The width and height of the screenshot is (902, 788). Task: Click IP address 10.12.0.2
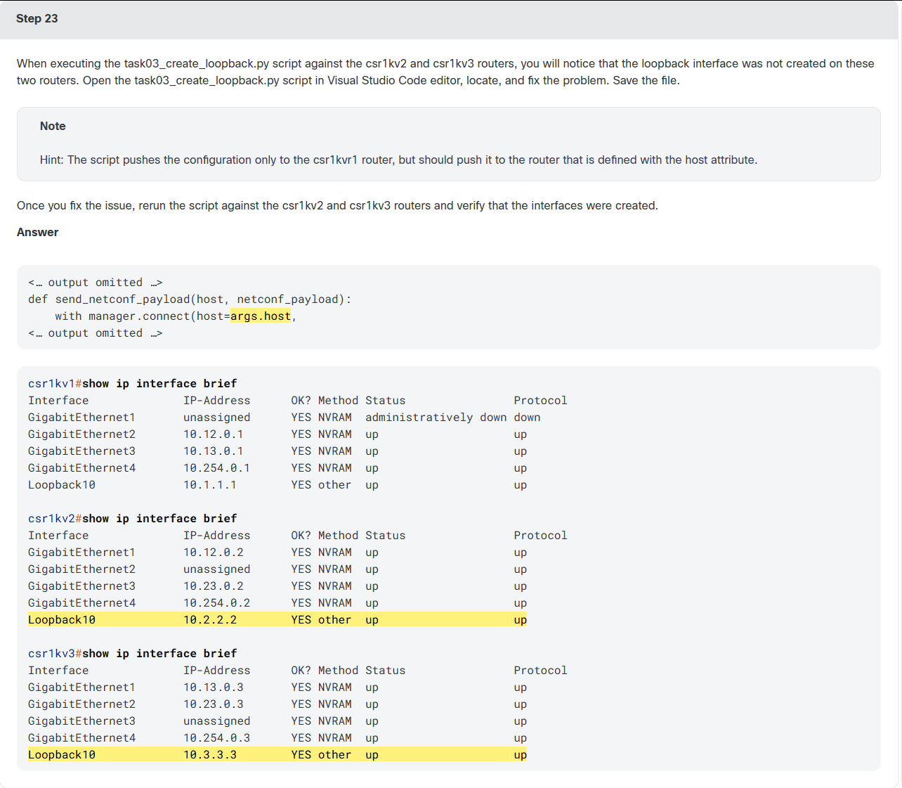[214, 553]
